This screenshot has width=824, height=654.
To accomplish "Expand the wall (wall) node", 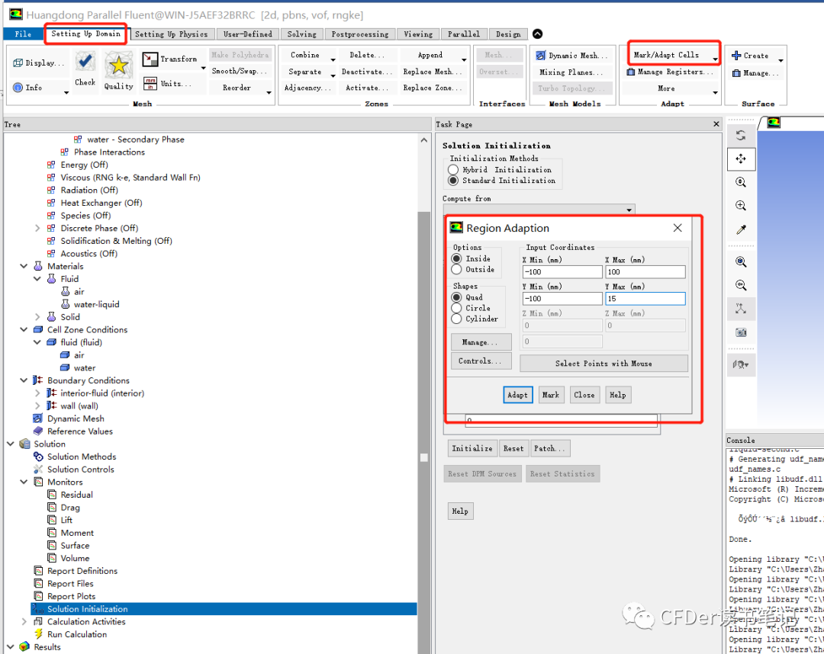I will pyautogui.click(x=37, y=406).
